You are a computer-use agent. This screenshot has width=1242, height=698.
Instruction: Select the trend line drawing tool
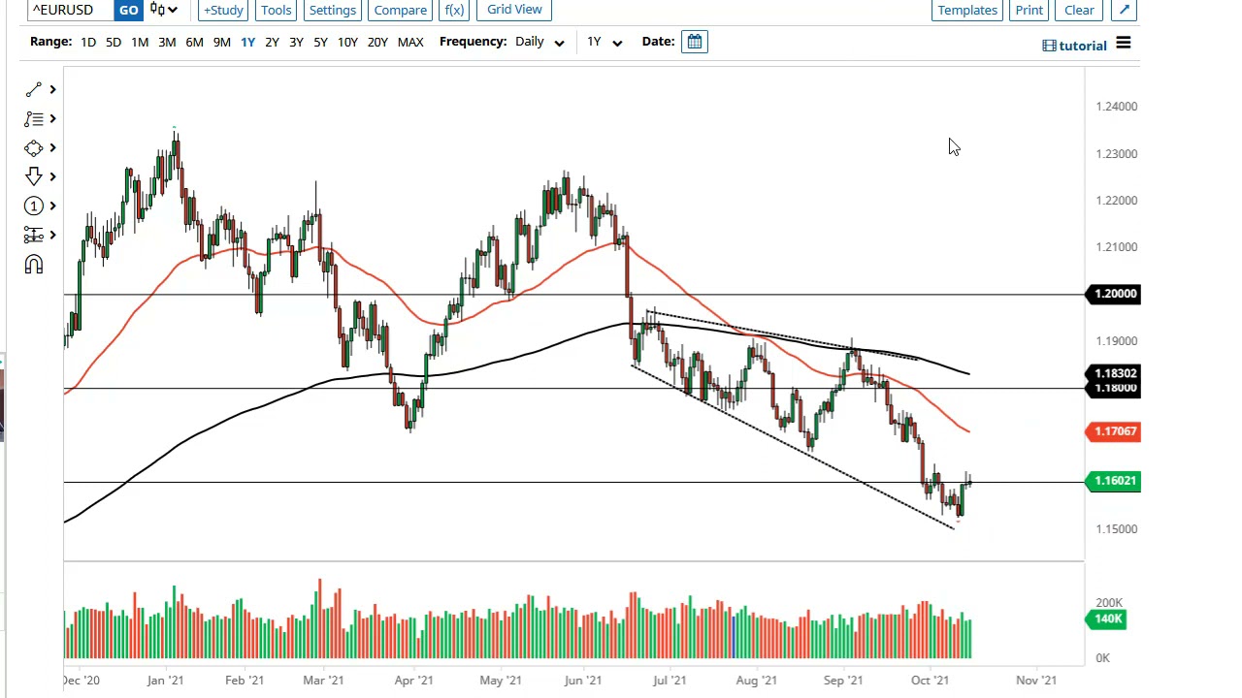point(34,89)
